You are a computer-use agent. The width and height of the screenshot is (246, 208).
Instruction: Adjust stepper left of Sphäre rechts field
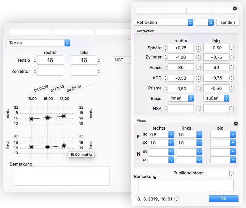[x=166, y=48]
